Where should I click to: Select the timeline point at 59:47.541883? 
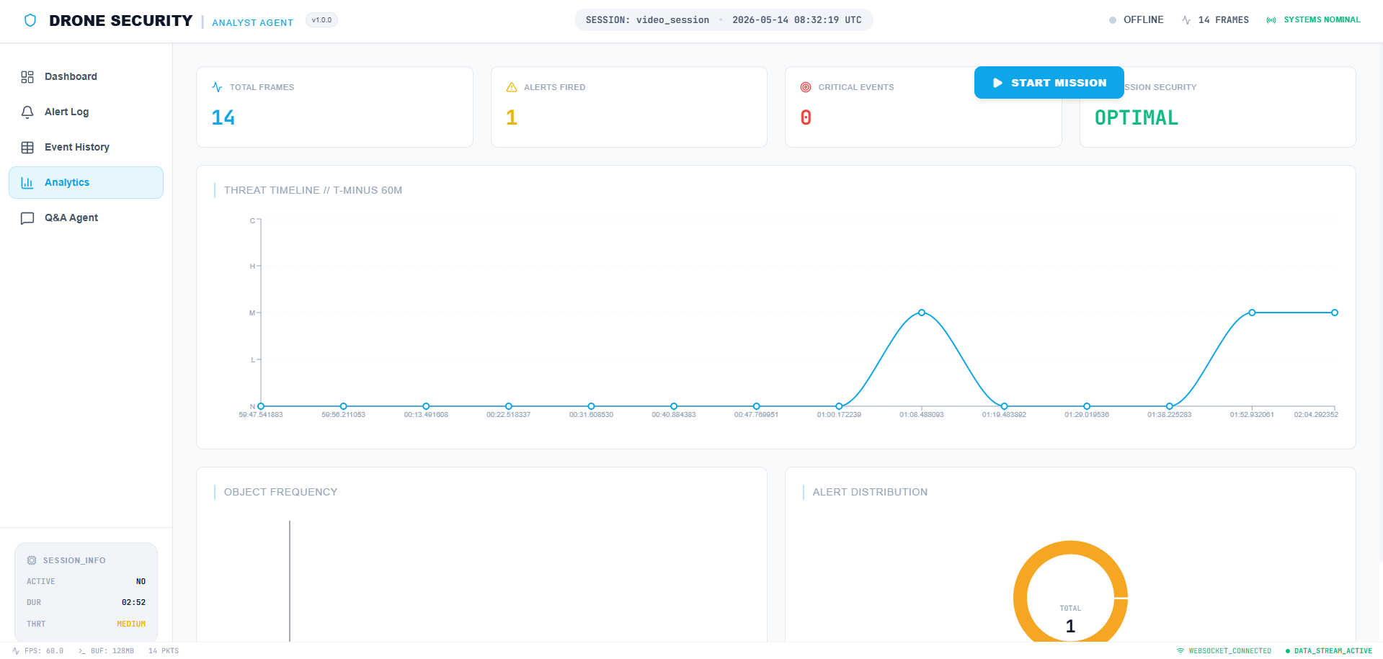point(261,406)
